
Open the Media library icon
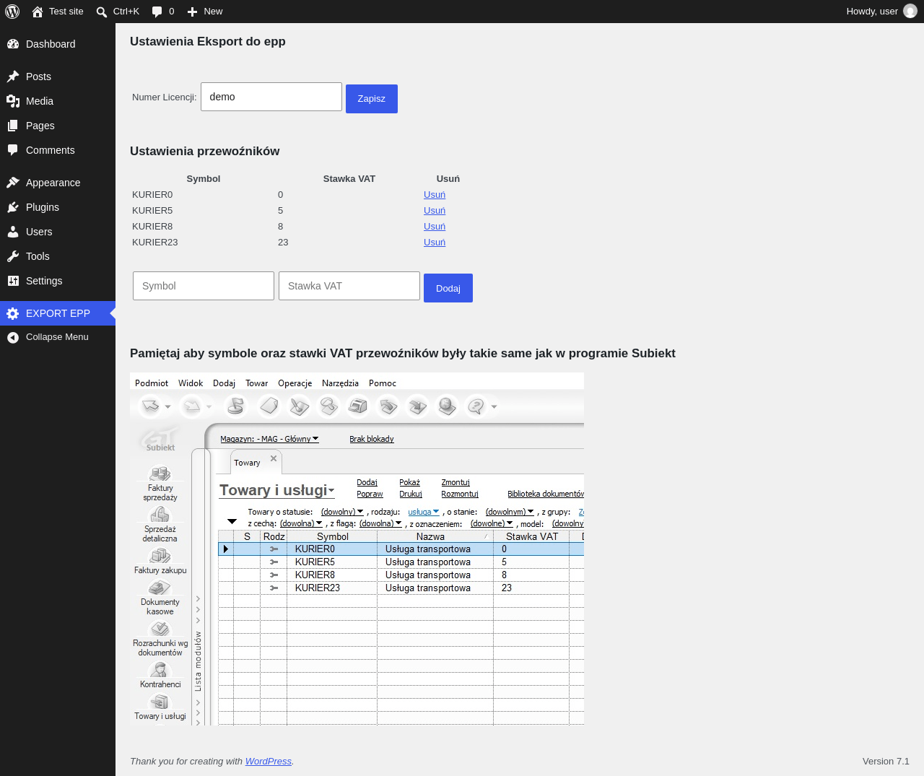coord(13,101)
